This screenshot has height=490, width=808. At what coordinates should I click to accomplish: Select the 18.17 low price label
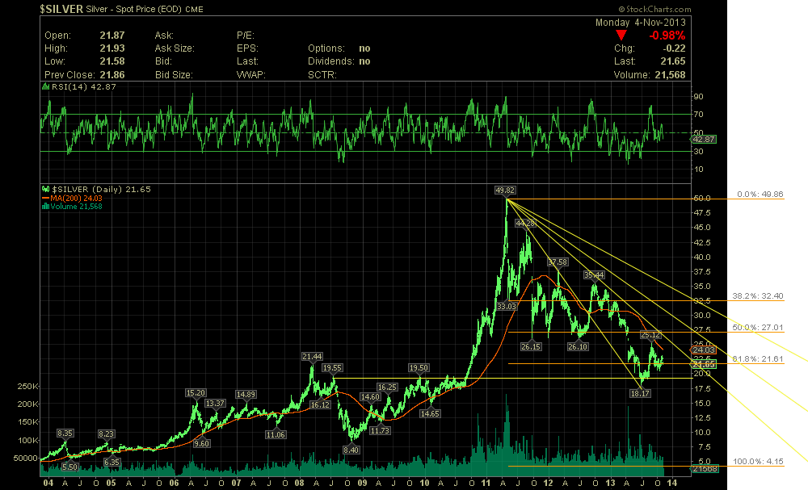tap(640, 392)
